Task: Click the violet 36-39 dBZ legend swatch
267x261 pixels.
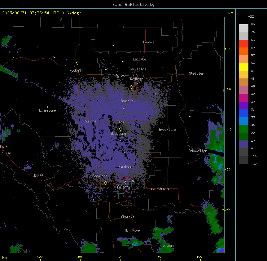Action: pyautogui.click(x=243, y=106)
